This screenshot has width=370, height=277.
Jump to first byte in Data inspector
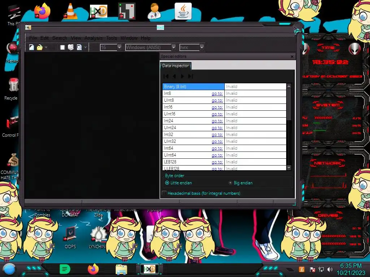click(166, 76)
